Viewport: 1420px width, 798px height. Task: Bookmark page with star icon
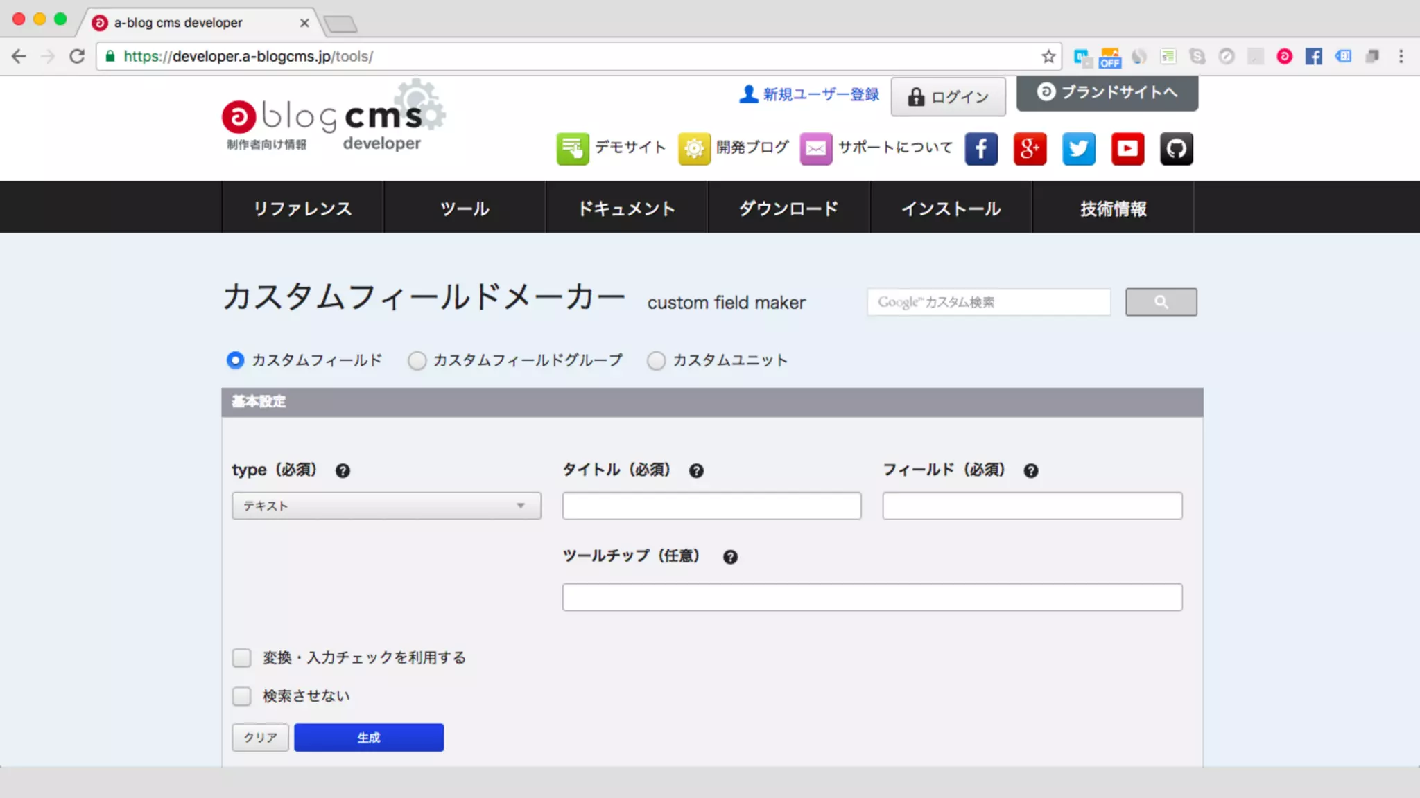[x=1048, y=57]
